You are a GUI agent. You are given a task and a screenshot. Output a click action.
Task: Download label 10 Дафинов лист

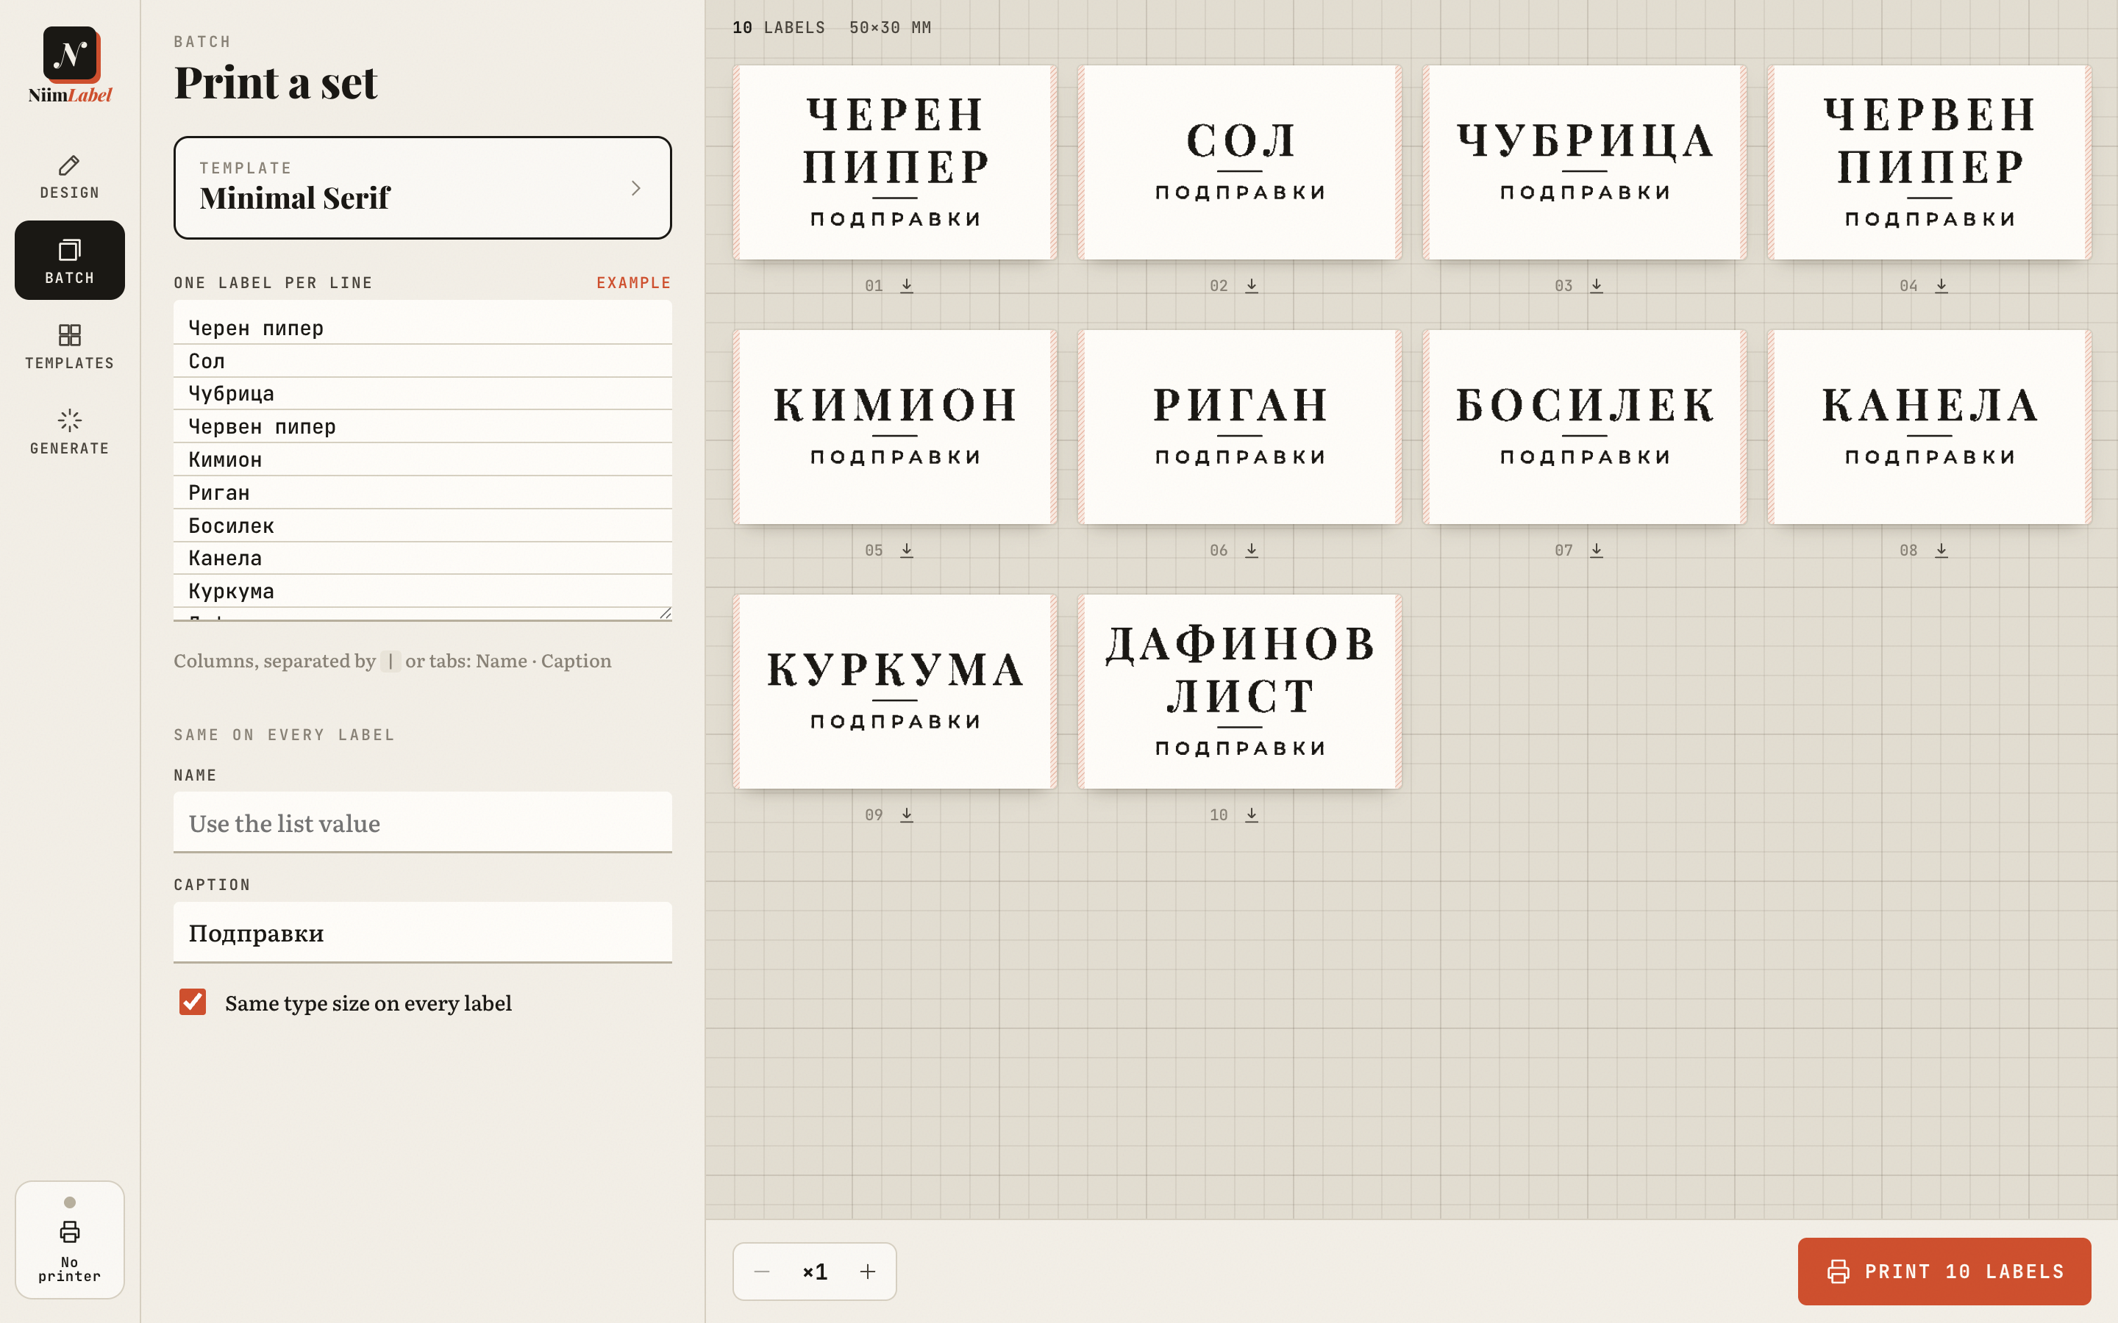(x=1252, y=814)
